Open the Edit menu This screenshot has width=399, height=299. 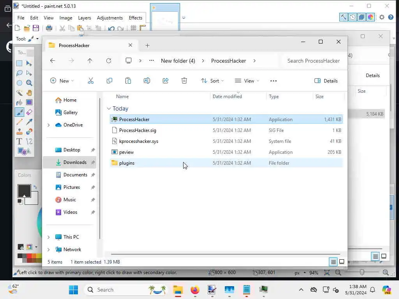tap(34, 18)
